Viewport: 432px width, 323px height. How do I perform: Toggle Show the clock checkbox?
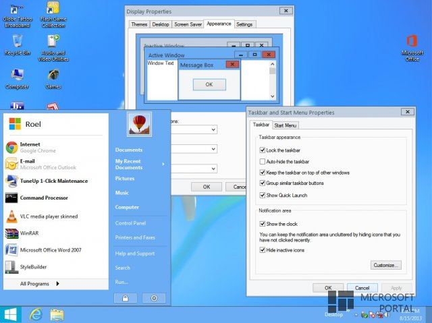click(x=263, y=224)
